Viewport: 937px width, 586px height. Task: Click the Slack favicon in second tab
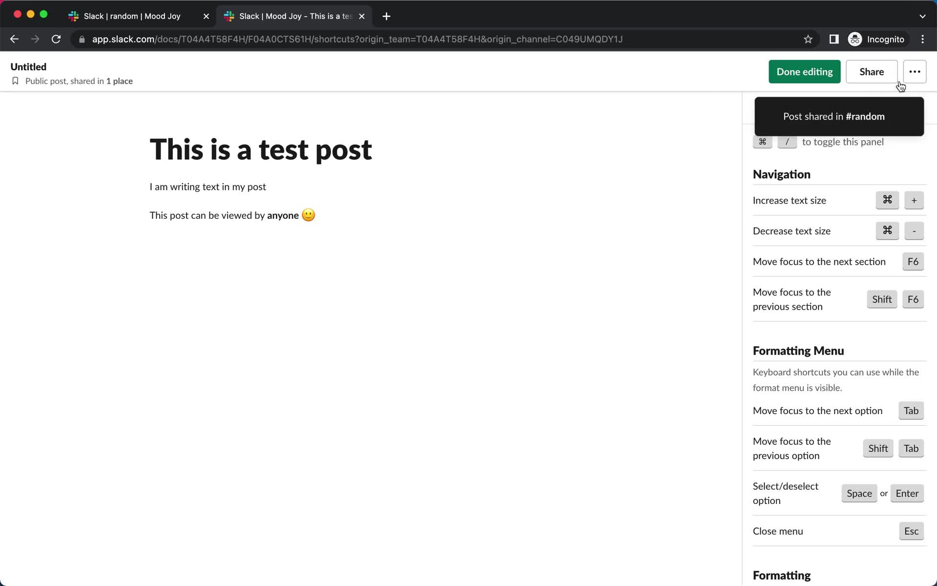click(x=229, y=16)
